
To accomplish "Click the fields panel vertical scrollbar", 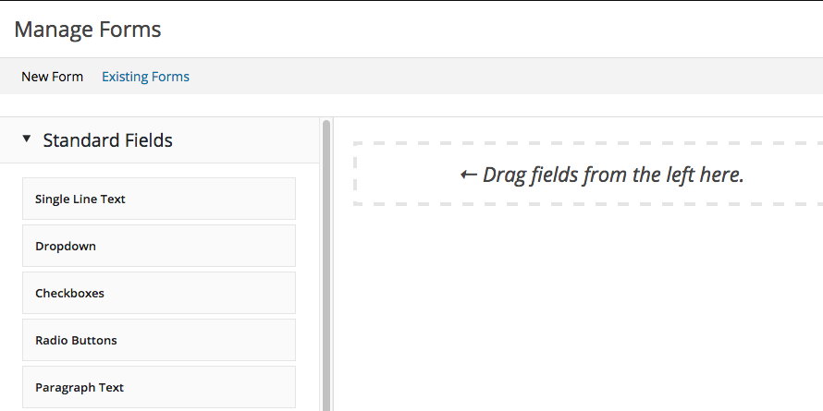I will point(326,265).
